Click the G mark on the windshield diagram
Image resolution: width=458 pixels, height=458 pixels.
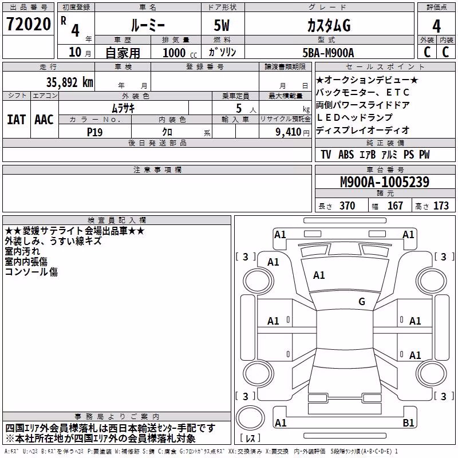(x=362, y=301)
